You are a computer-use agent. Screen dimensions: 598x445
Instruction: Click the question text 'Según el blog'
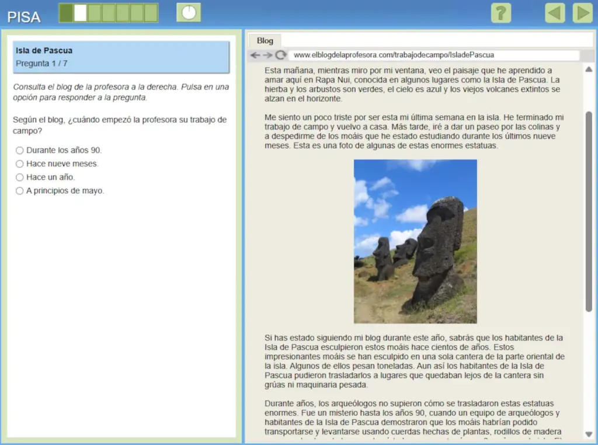click(x=120, y=125)
